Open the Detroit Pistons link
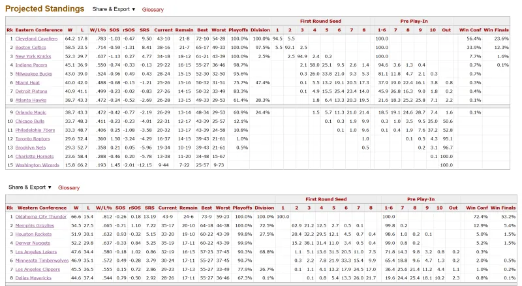Screen dimensions: 522x286 click(x=31, y=91)
